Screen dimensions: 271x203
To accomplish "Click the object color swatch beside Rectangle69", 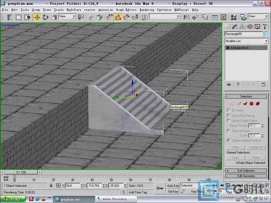I will tap(266, 34).
